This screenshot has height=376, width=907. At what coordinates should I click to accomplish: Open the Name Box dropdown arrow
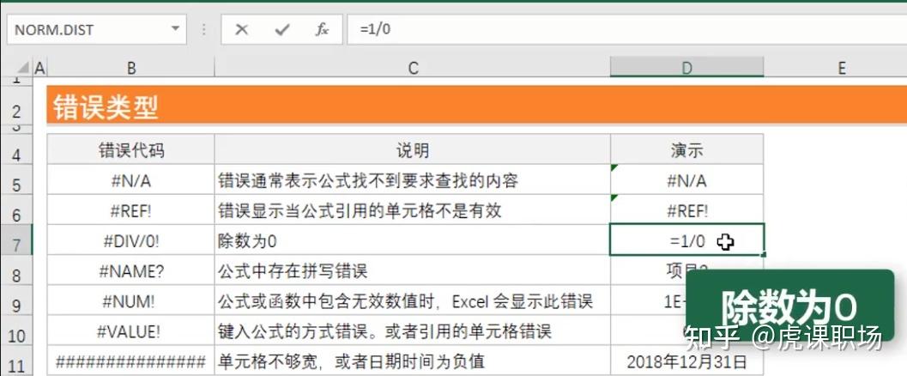coord(175,28)
